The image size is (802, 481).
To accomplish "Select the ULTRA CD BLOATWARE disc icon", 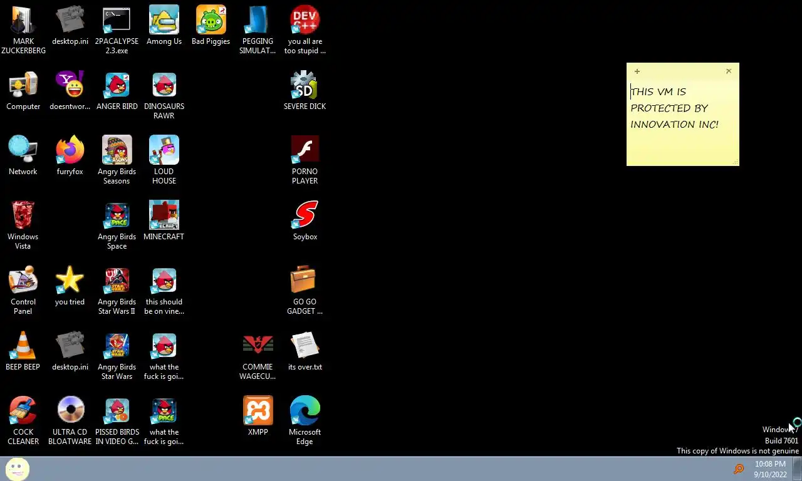I will [70, 420].
